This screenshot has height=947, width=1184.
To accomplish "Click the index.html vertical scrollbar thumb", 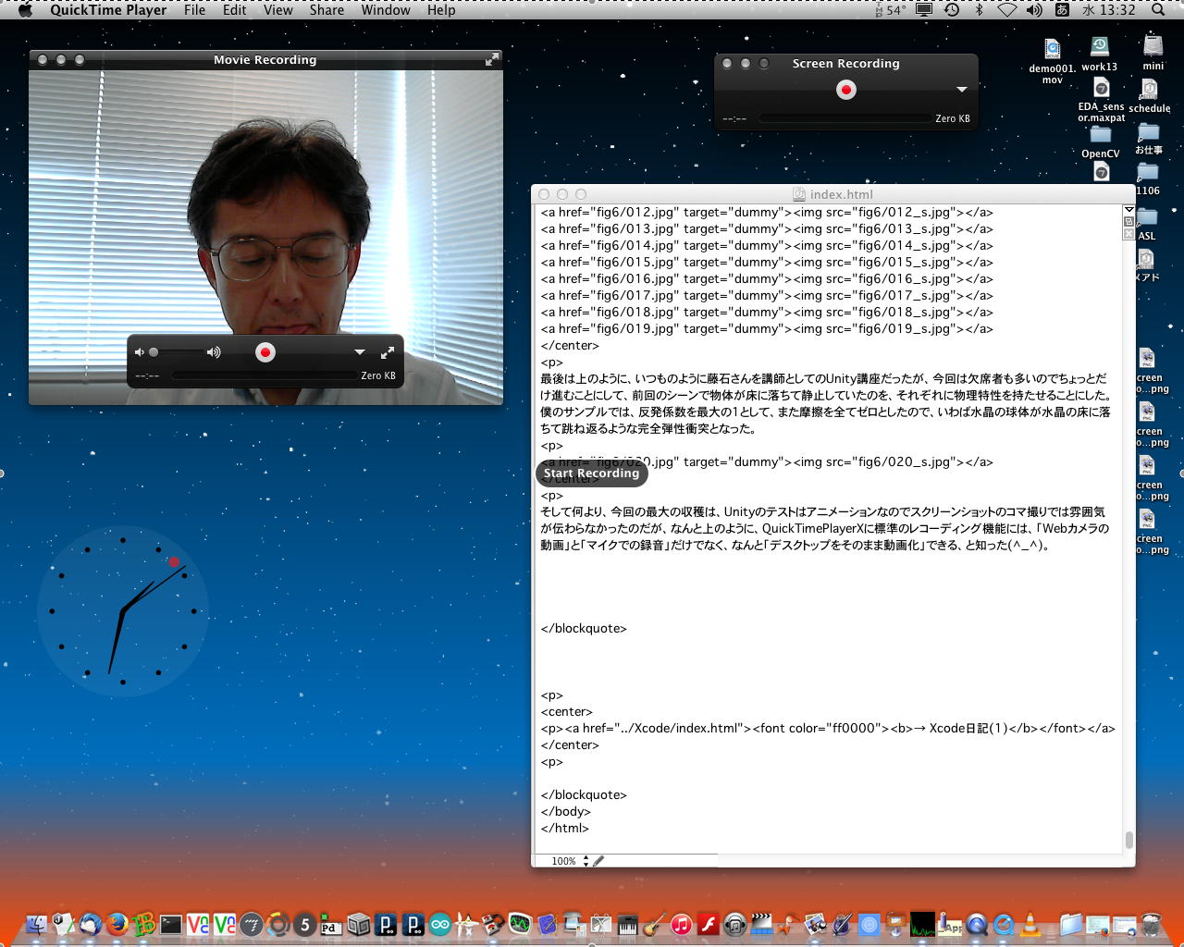I will [x=1128, y=840].
